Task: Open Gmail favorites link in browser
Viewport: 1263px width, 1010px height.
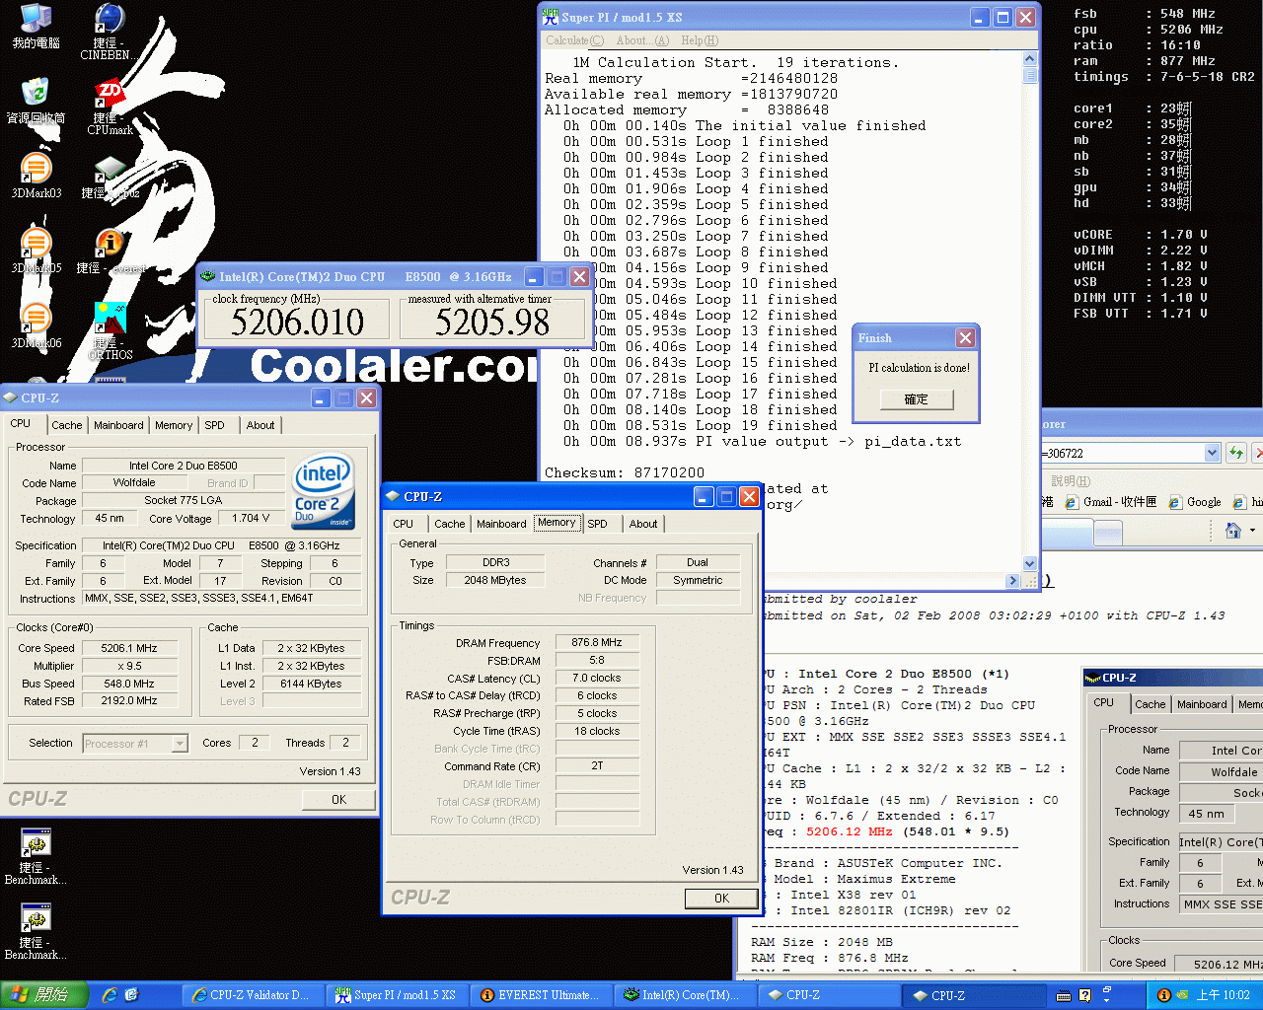Action: pyautogui.click(x=1112, y=502)
